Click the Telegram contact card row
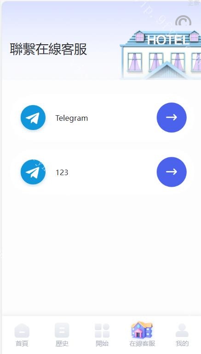This screenshot has width=201, height=354. click(101, 118)
